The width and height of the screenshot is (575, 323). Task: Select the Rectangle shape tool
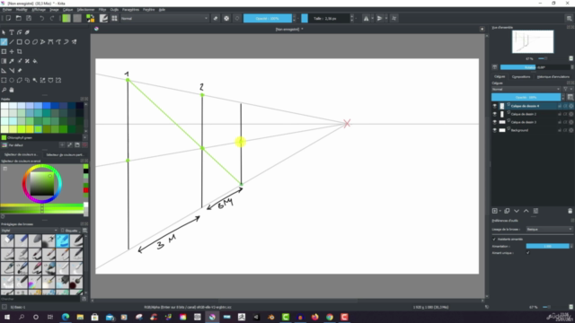tap(20, 42)
